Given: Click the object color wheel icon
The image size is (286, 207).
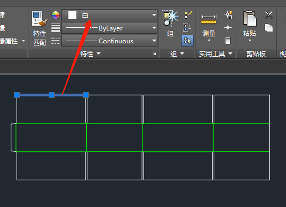Looking at the screenshot, I should click(x=56, y=15).
